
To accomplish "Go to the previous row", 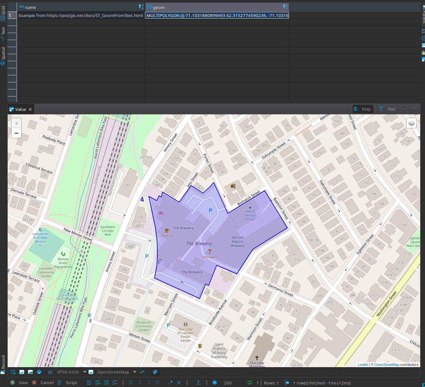I will (x=140, y=383).
